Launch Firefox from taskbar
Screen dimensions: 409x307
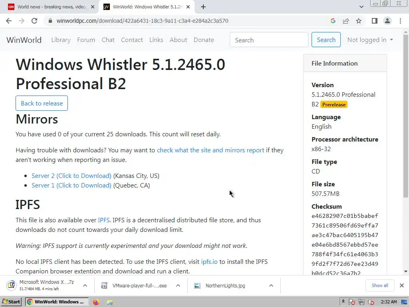click(96, 302)
